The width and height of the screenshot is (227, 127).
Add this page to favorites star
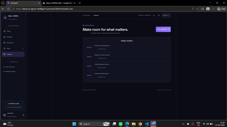(197, 9)
